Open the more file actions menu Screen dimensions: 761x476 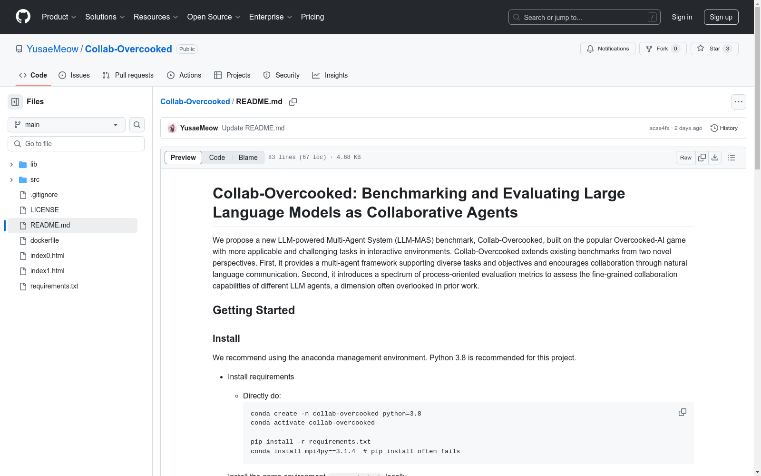point(738,102)
